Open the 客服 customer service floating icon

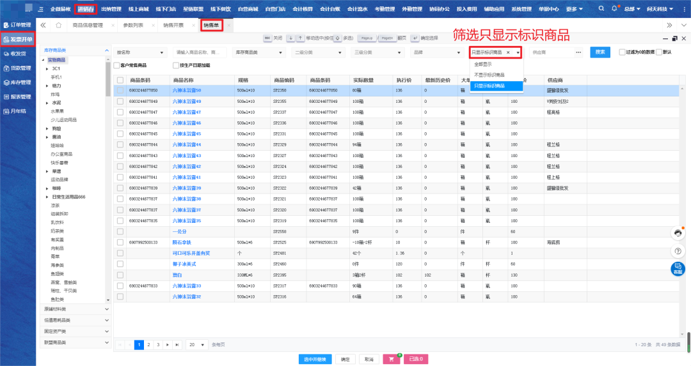click(x=678, y=268)
